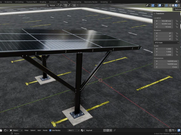Lock the Location Z axis
The height and width of the screenshot is (135, 181).
[177, 27]
